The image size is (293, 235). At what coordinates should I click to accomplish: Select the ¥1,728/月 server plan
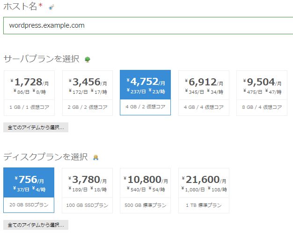(29, 92)
